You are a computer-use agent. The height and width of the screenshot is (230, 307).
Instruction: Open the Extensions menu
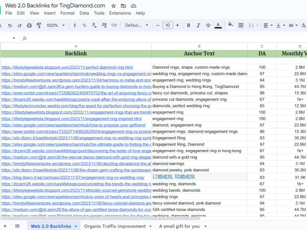coord(120,13)
